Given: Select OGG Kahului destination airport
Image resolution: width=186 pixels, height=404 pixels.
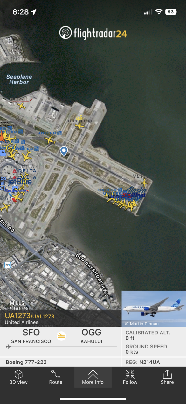Looking at the screenshot, I should 92,336.
